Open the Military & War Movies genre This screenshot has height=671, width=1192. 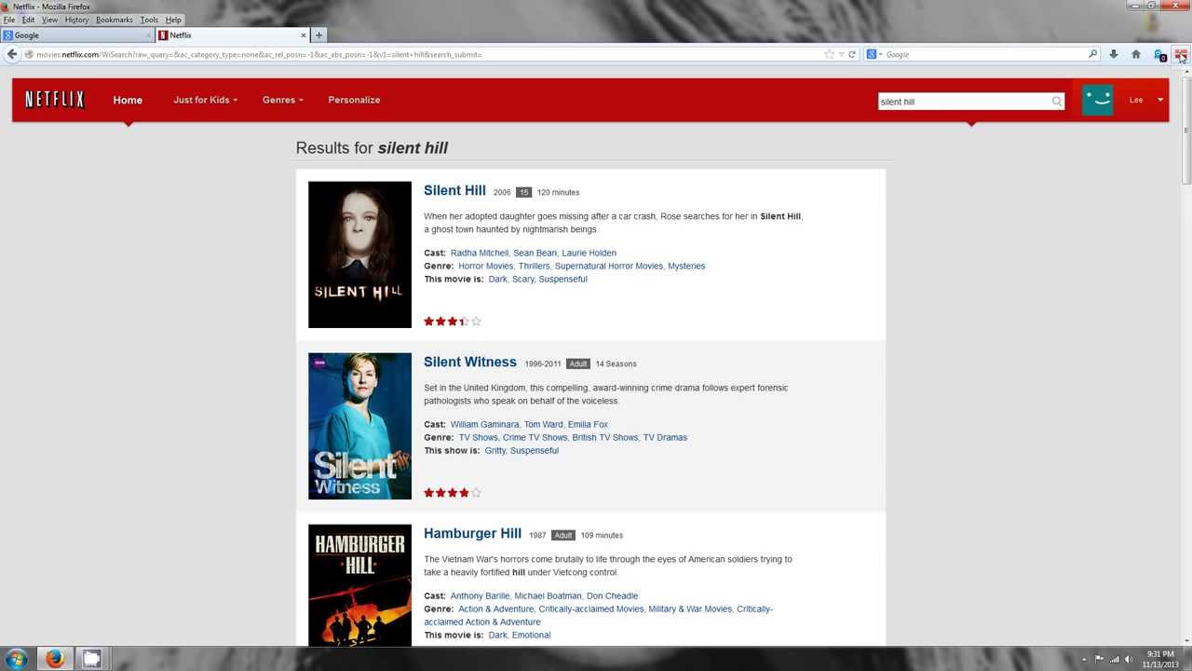click(x=690, y=609)
